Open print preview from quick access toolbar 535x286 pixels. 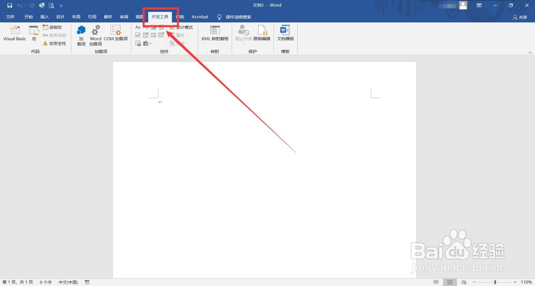(51, 5)
